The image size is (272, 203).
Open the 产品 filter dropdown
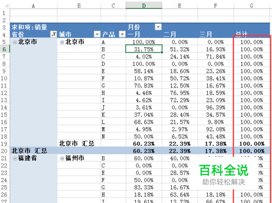[x=122, y=34]
